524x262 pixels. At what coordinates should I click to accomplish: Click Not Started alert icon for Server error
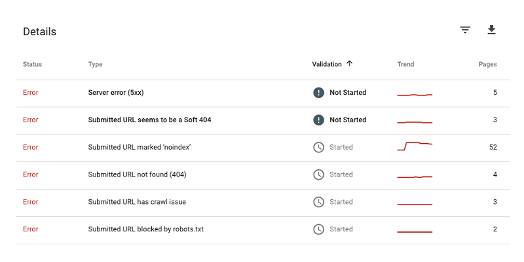pos(318,92)
